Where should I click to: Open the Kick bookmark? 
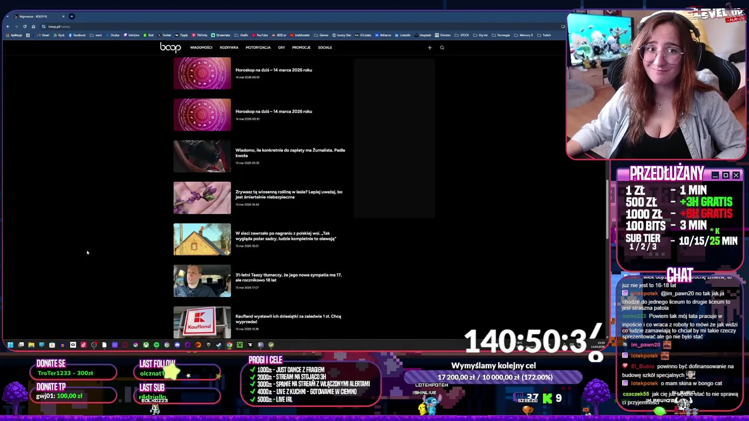[149, 35]
